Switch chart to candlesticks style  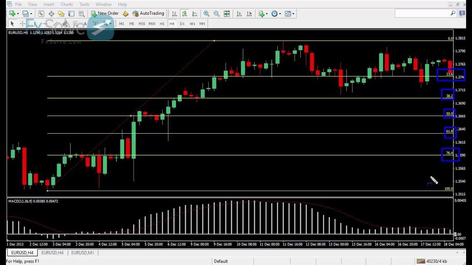[x=184, y=14]
